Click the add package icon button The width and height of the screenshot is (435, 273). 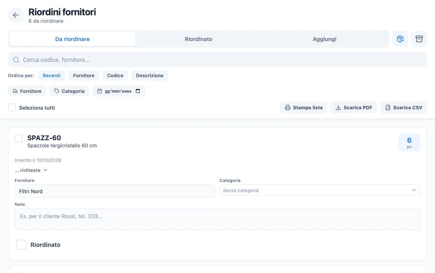[400, 39]
